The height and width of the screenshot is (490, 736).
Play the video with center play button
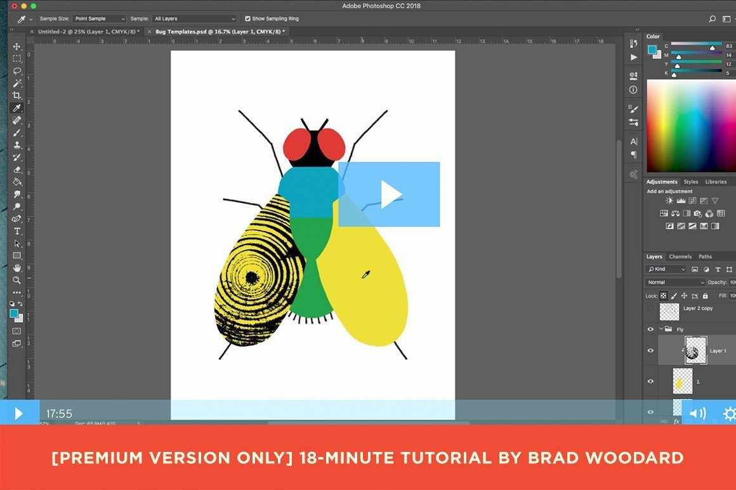pos(390,194)
